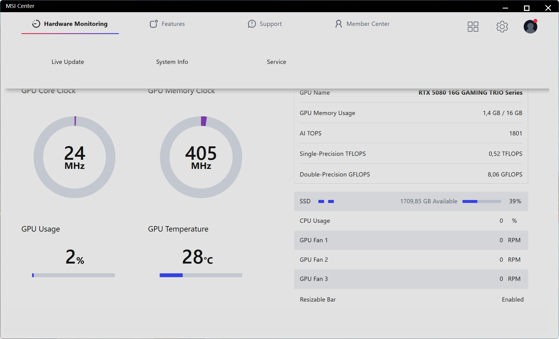The height and width of the screenshot is (339, 559).
Task: Click the SSD 39% usage bar
Action: tap(482, 201)
